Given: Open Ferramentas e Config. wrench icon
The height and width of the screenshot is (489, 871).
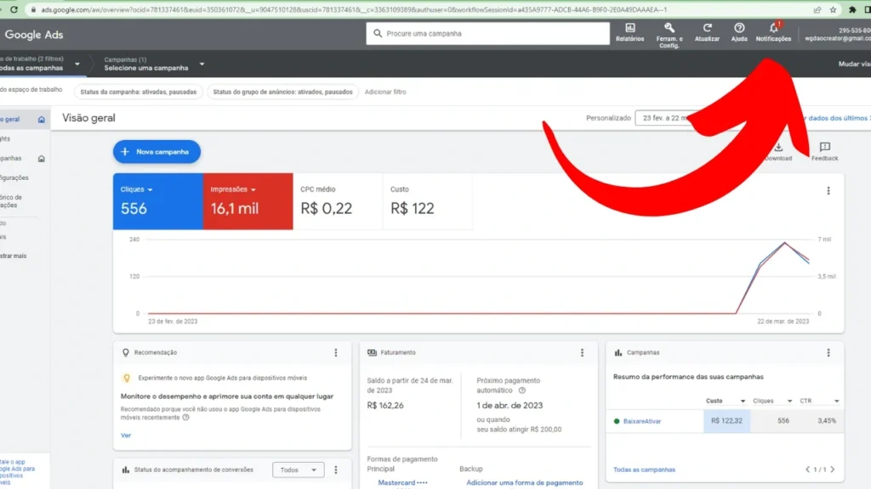Looking at the screenshot, I should coord(669,29).
